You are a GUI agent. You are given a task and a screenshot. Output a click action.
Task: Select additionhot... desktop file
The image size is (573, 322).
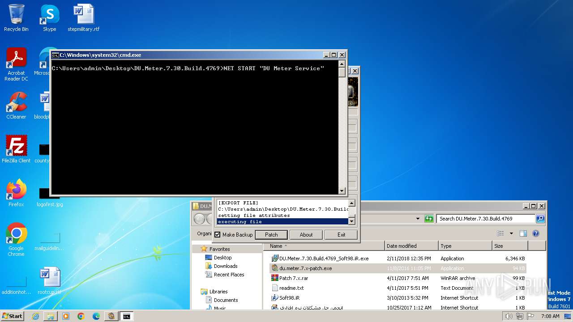click(16, 285)
